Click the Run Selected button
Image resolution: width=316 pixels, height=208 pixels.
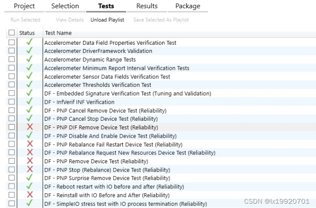[25, 20]
